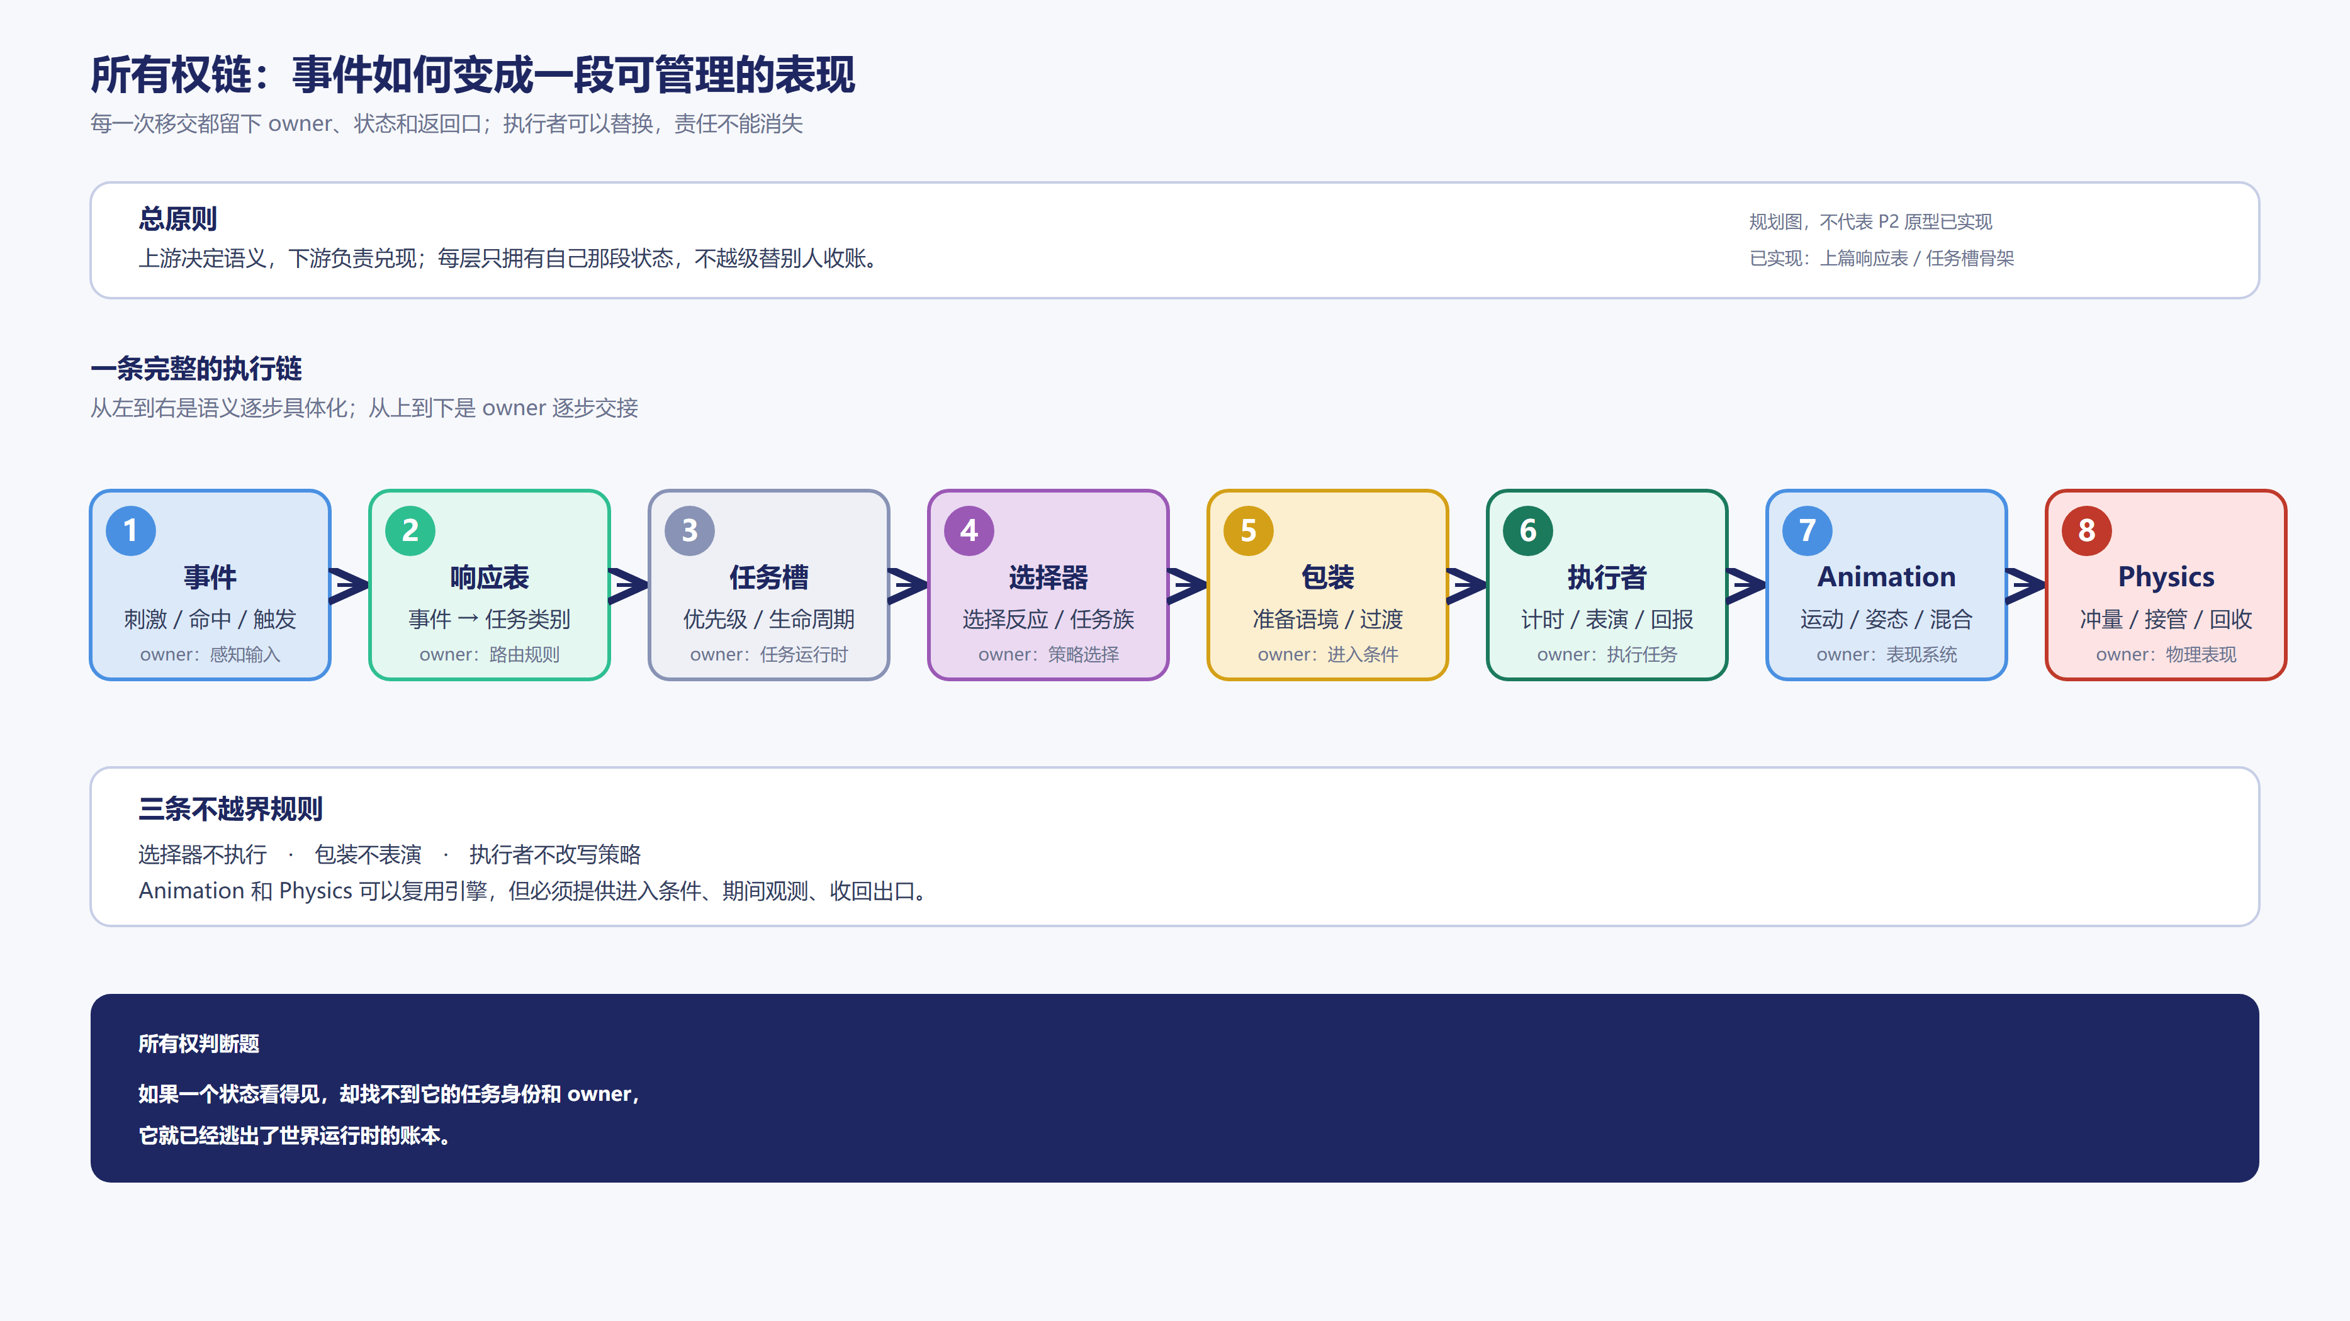Click the caption 从左到右是语义逐步具体化
Viewport: 2350px width, 1321px height.
coord(364,408)
